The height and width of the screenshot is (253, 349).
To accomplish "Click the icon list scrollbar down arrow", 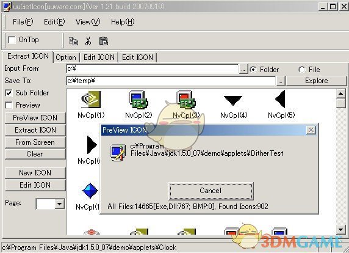I will click(x=341, y=229).
